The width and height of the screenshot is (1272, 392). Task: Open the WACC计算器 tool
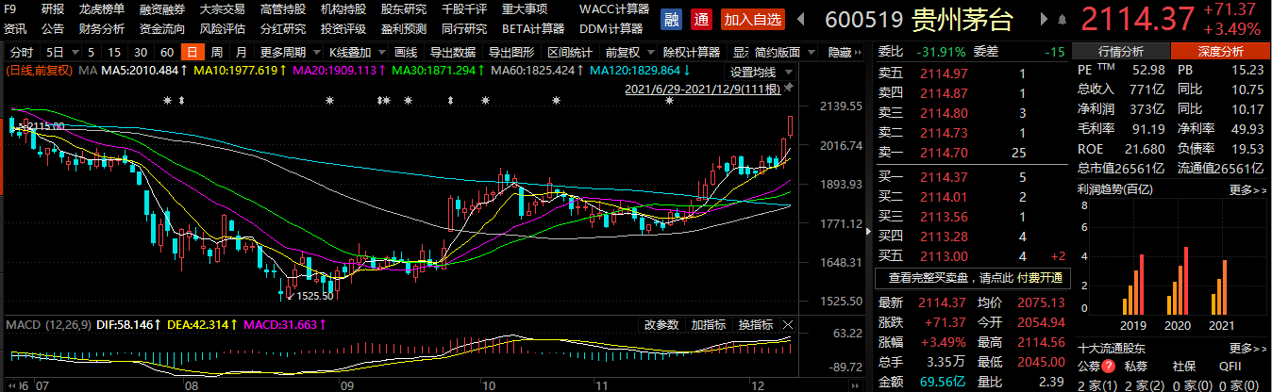coord(614,8)
